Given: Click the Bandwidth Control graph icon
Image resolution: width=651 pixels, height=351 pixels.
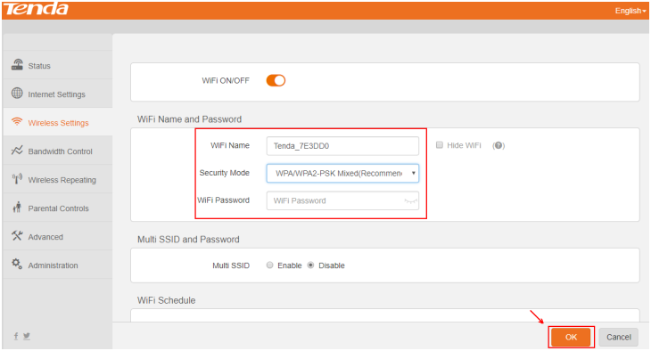Looking at the screenshot, I should click(x=17, y=151).
